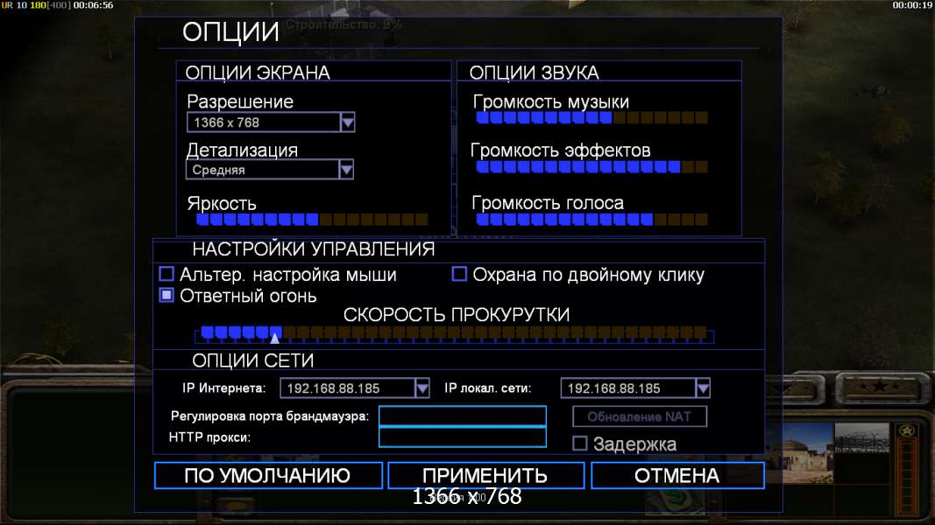Click the ОПЦИИ ЗВУКА section header
The width and height of the screenshot is (935, 525).
coord(535,73)
